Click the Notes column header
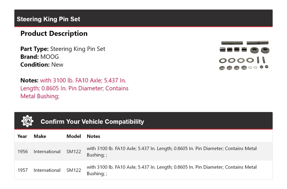287x189 pixels. point(93,136)
